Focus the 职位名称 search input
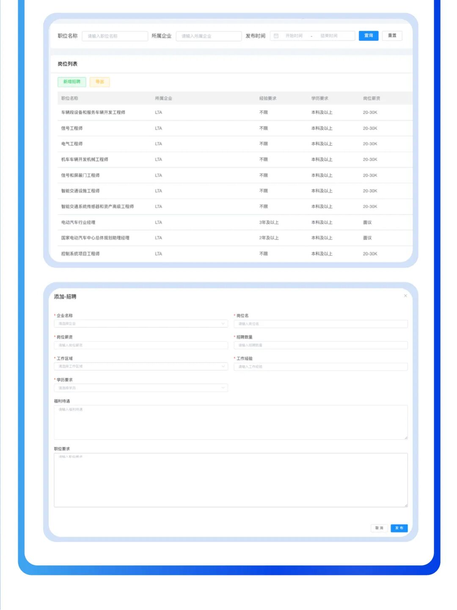 (115, 36)
